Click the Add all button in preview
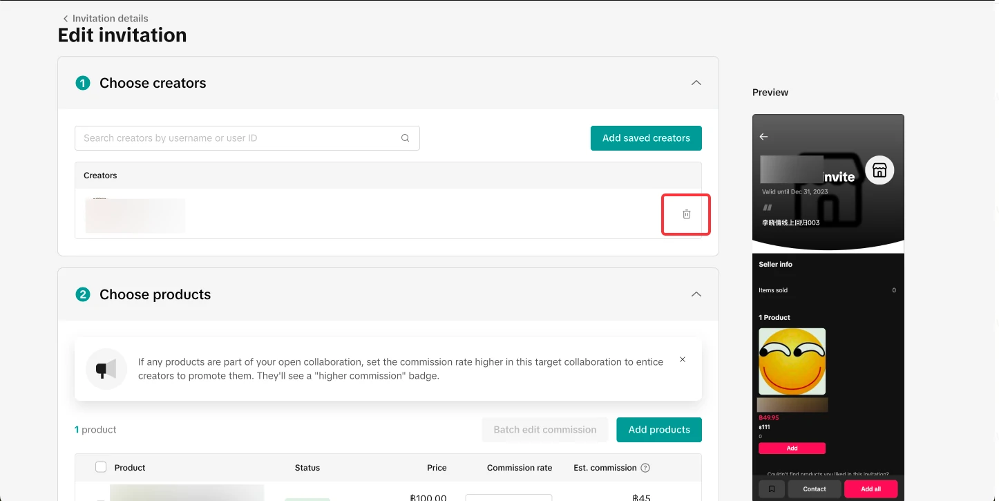 click(870, 489)
